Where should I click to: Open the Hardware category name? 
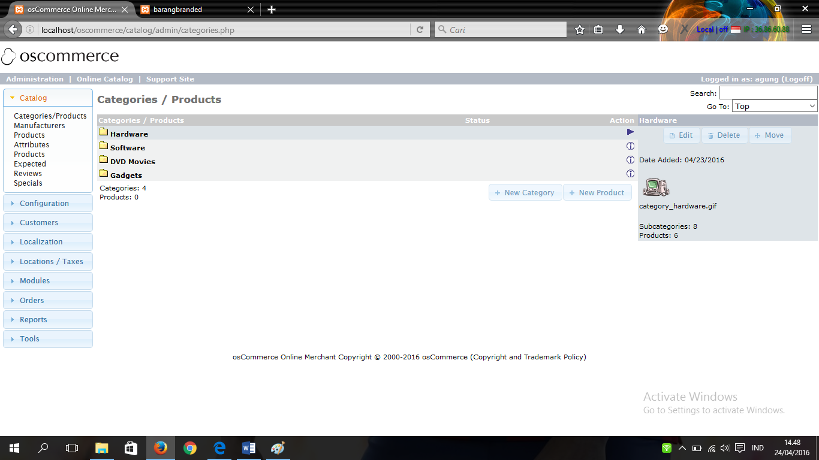[129, 134]
